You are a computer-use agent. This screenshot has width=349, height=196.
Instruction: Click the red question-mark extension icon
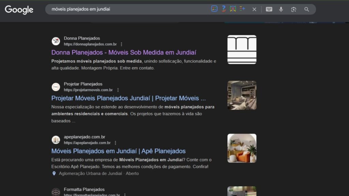224,9
